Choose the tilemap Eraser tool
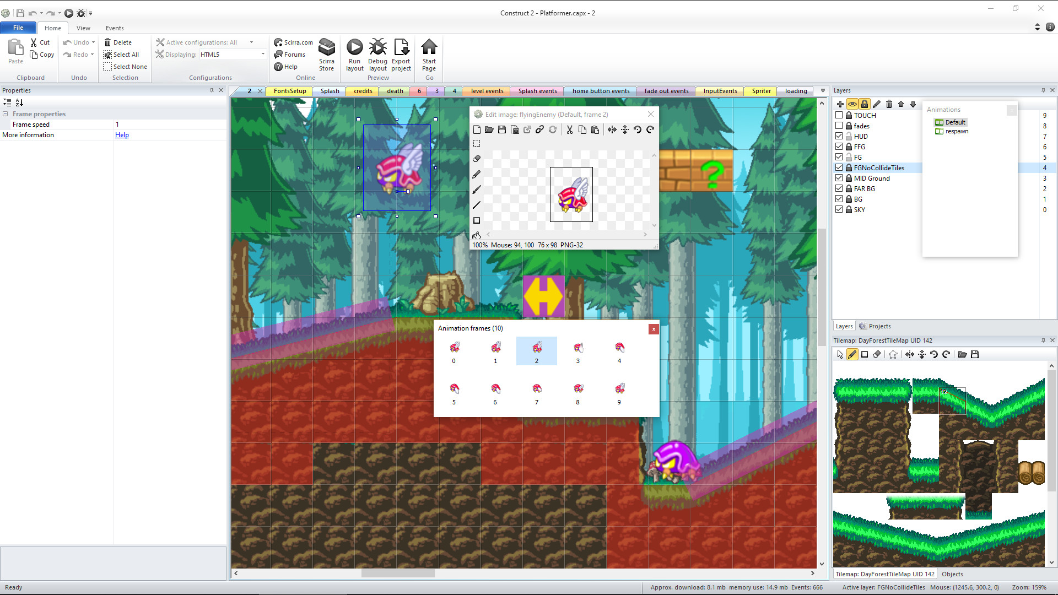 pos(877,354)
